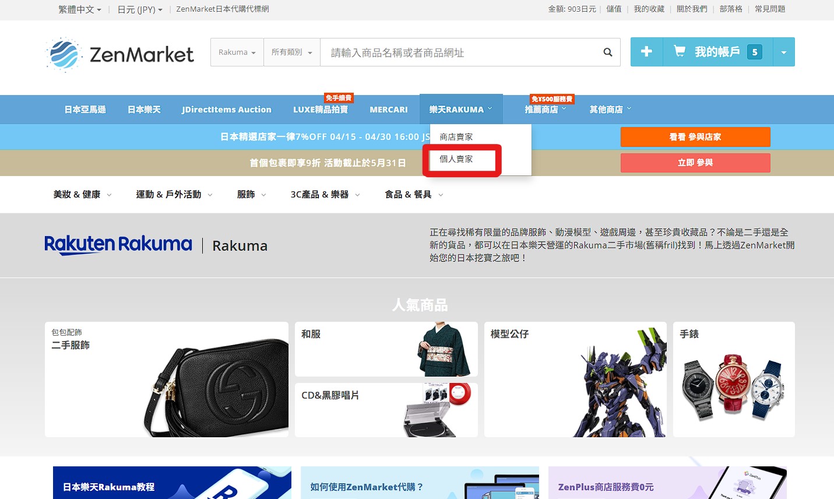Open the MERCARI navigation tab
The width and height of the screenshot is (834, 499).
tap(388, 110)
